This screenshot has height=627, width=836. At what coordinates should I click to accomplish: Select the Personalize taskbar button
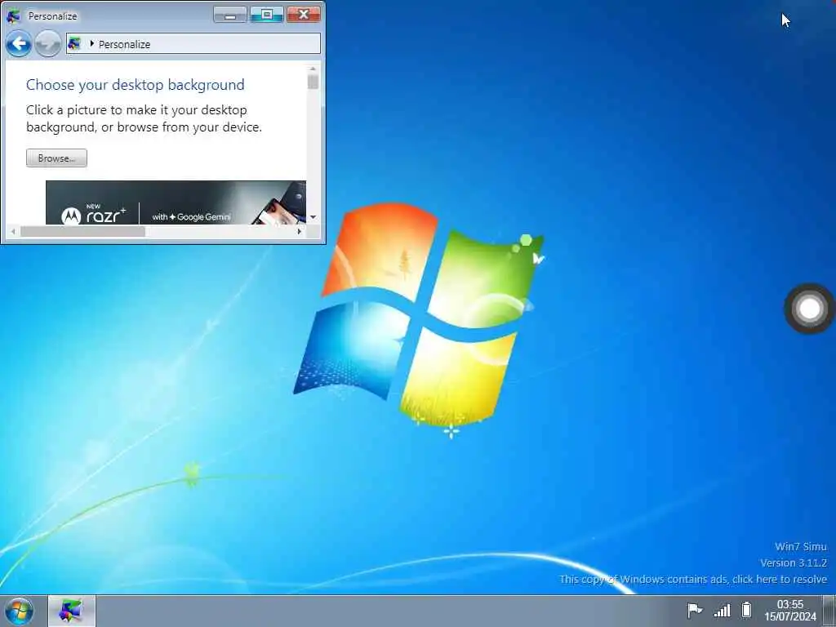click(72, 611)
